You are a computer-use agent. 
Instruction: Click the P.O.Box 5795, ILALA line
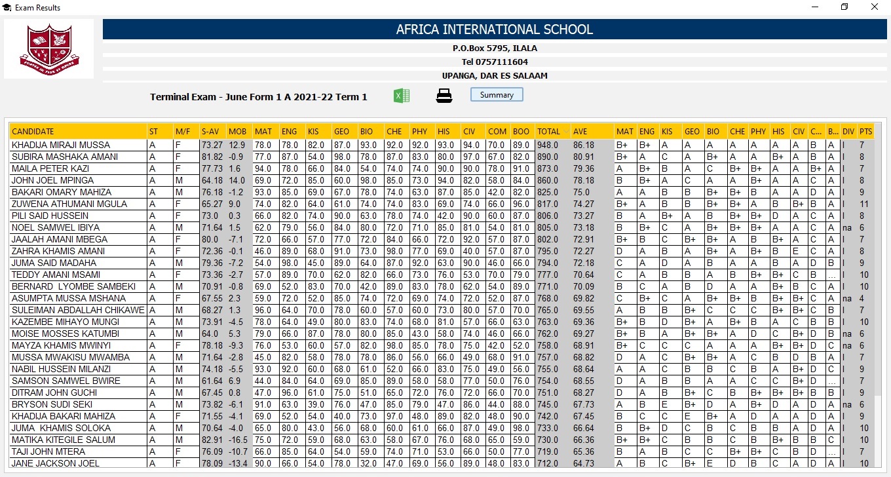tap(495, 48)
